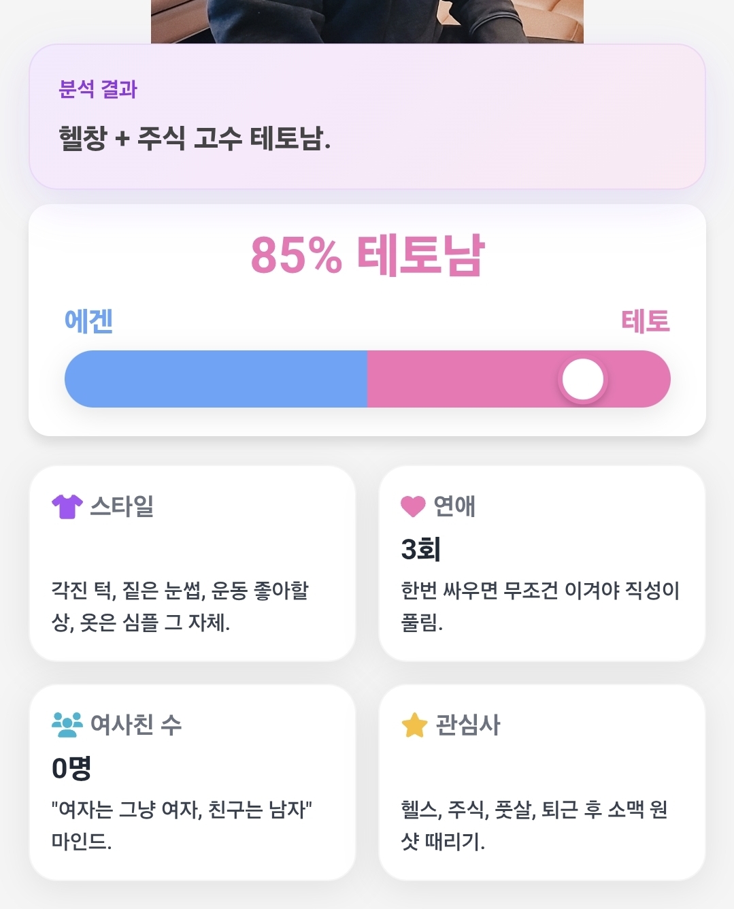Click the photo thumbnail at the top
The image size is (734, 909).
click(367, 21)
